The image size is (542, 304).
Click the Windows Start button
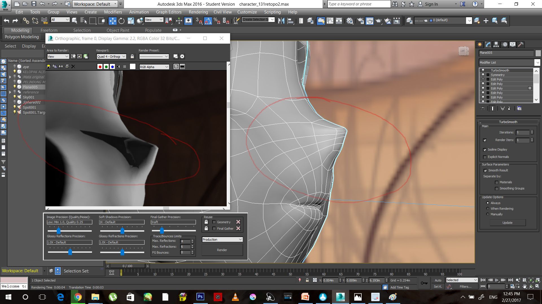pyautogui.click(x=8, y=297)
